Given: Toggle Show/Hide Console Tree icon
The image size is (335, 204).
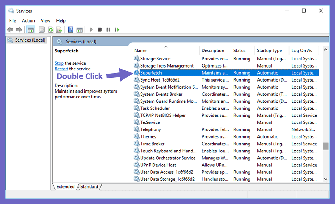Looking at the screenshot, I should 31,30.
